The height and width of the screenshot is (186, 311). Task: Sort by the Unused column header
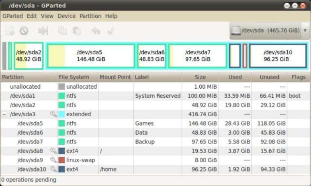269,77
